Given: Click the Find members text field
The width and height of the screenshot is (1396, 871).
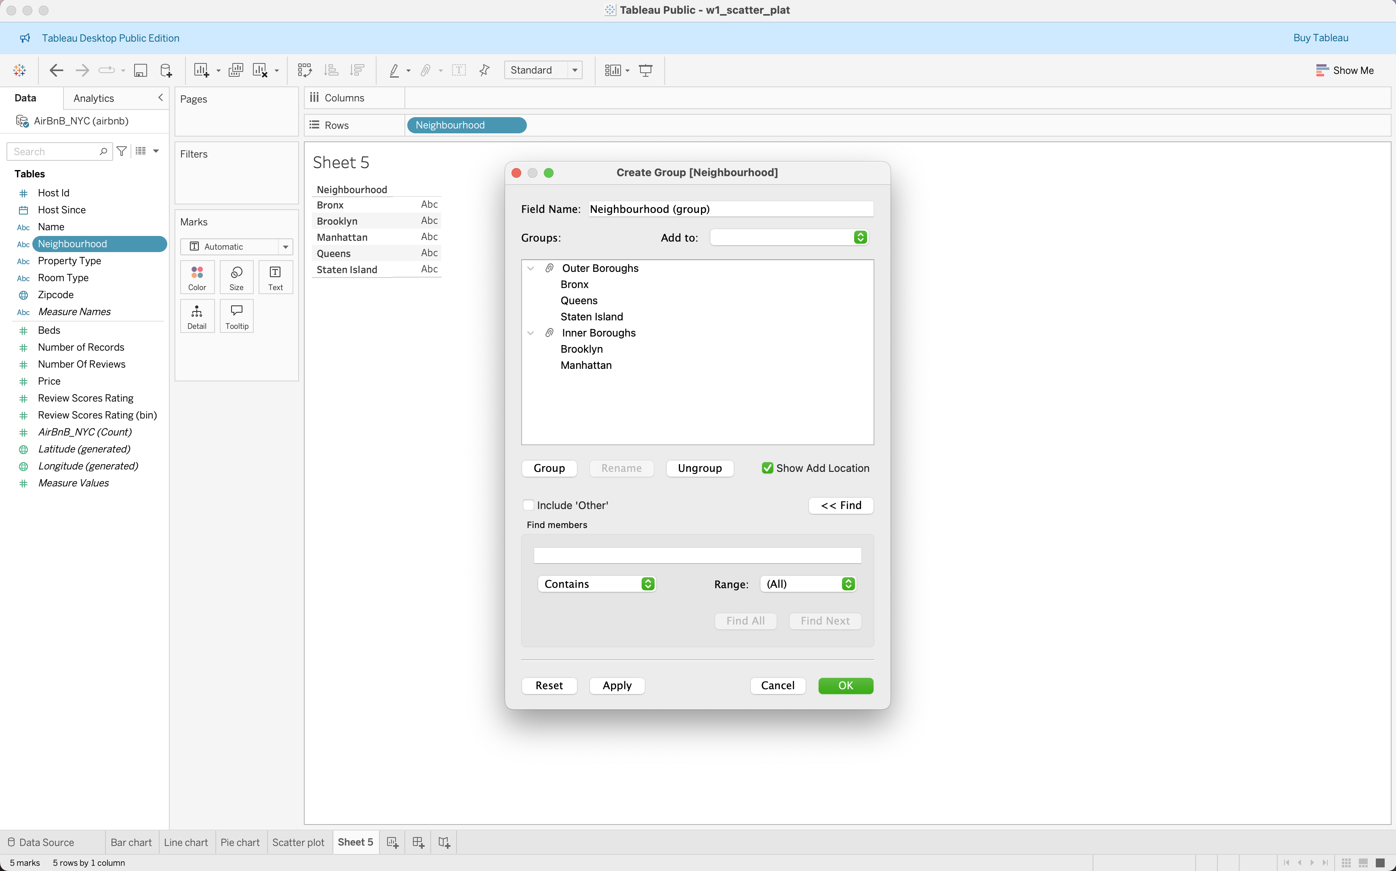Looking at the screenshot, I should coord(697,555).
